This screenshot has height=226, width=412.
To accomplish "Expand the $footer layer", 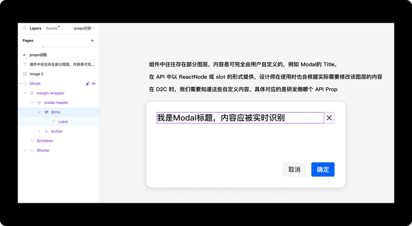I will point(25,150).
